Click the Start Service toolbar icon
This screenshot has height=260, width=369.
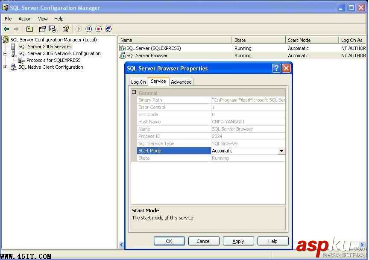coord(79,29)
